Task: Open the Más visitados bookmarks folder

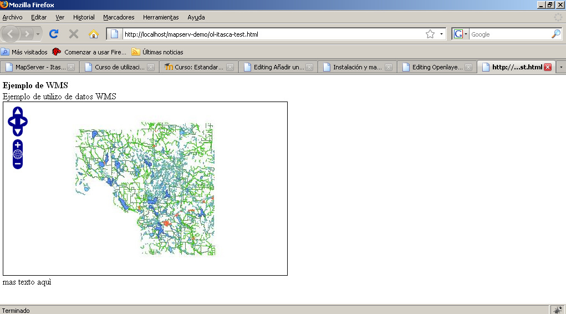Action: pyautogui.click(x=24, y=52)
